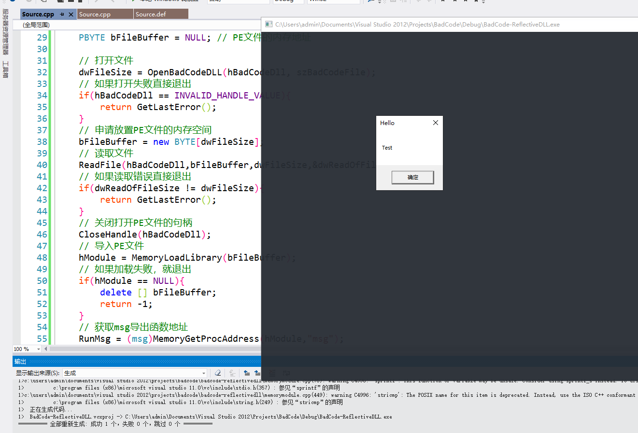Click line number 29 in the margin
This screenshot has width=638, height=433.
(42, 38)
